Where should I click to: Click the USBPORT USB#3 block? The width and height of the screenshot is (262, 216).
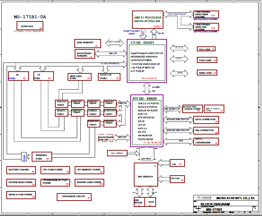110,104
